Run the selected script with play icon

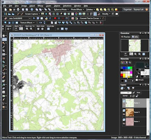(x=34, y=18)
